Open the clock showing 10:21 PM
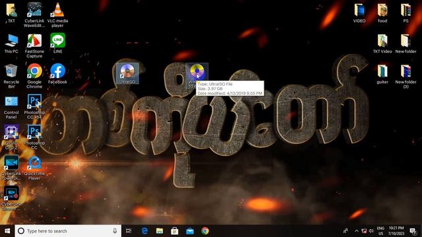Viewport: 422px width, 237px height. [x=396, y=231]
